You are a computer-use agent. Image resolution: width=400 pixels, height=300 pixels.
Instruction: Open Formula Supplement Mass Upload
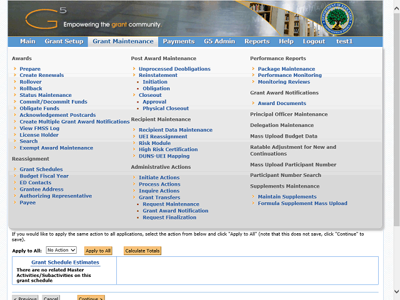[x=302, y=203]
